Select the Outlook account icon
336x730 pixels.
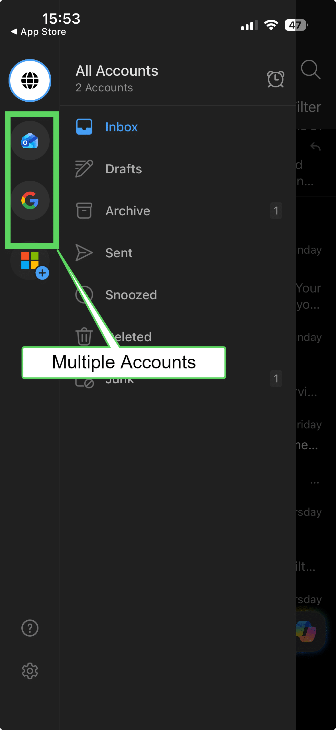pyautogui.click(x=30, y=141)
